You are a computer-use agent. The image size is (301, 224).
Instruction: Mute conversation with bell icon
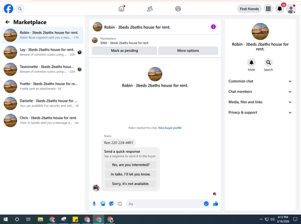click(x=251, y=63)
